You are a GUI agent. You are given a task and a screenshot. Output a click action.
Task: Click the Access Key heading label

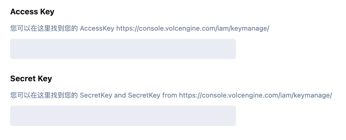click(32, 12)
